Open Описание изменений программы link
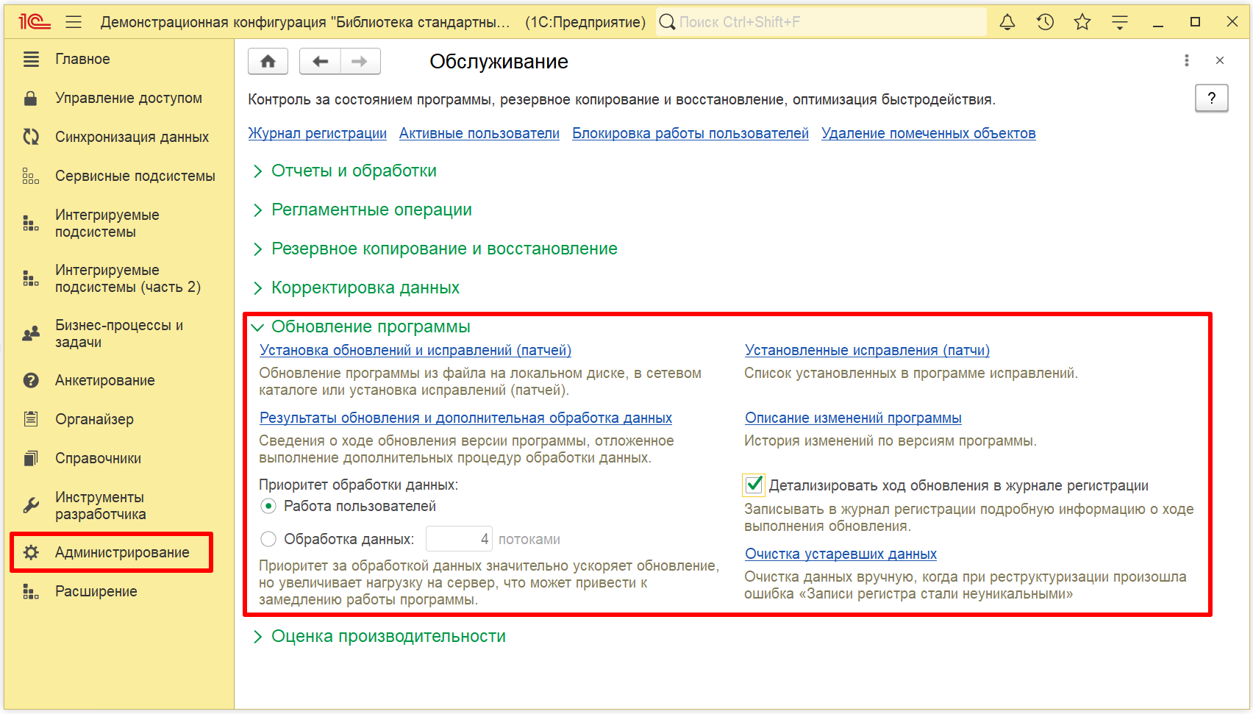The image size is (1253, 714). point(853,418)
